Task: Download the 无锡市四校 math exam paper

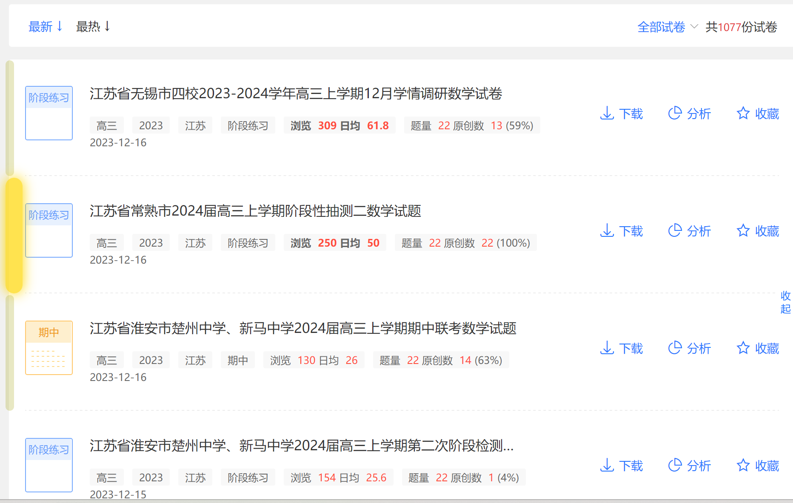Action: click(621, 114)
